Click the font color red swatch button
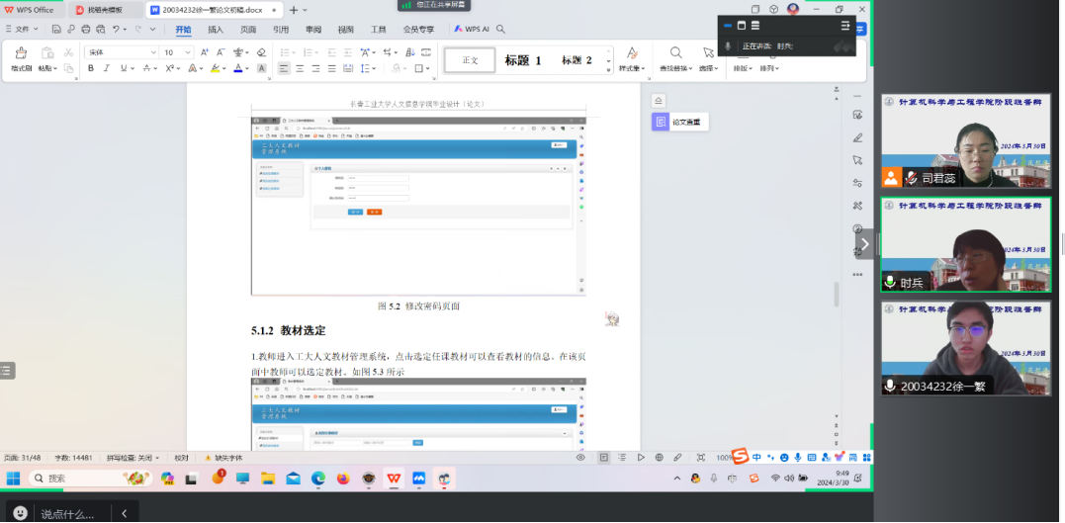1065x523 pixels. (238, 69)
